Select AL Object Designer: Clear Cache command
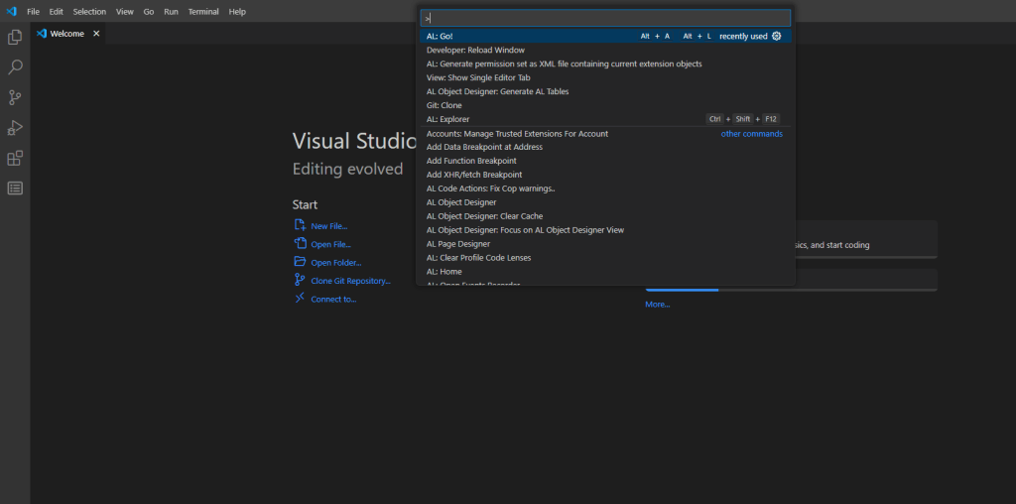 click(484, 216)
